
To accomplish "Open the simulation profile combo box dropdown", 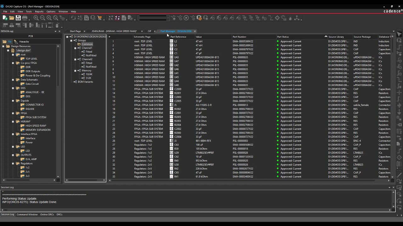I will pos(167,18).
